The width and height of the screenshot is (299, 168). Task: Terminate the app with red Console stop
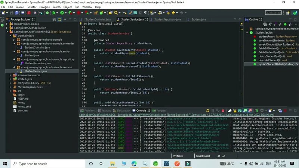(223, 111)
